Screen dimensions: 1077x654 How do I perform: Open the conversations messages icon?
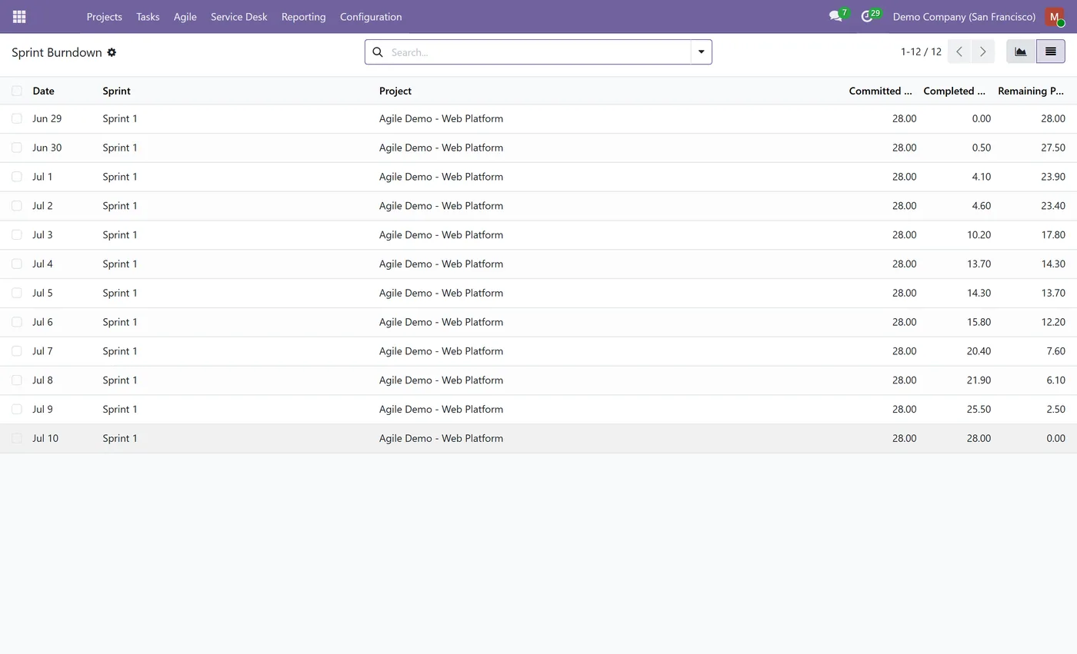(835, 16)
